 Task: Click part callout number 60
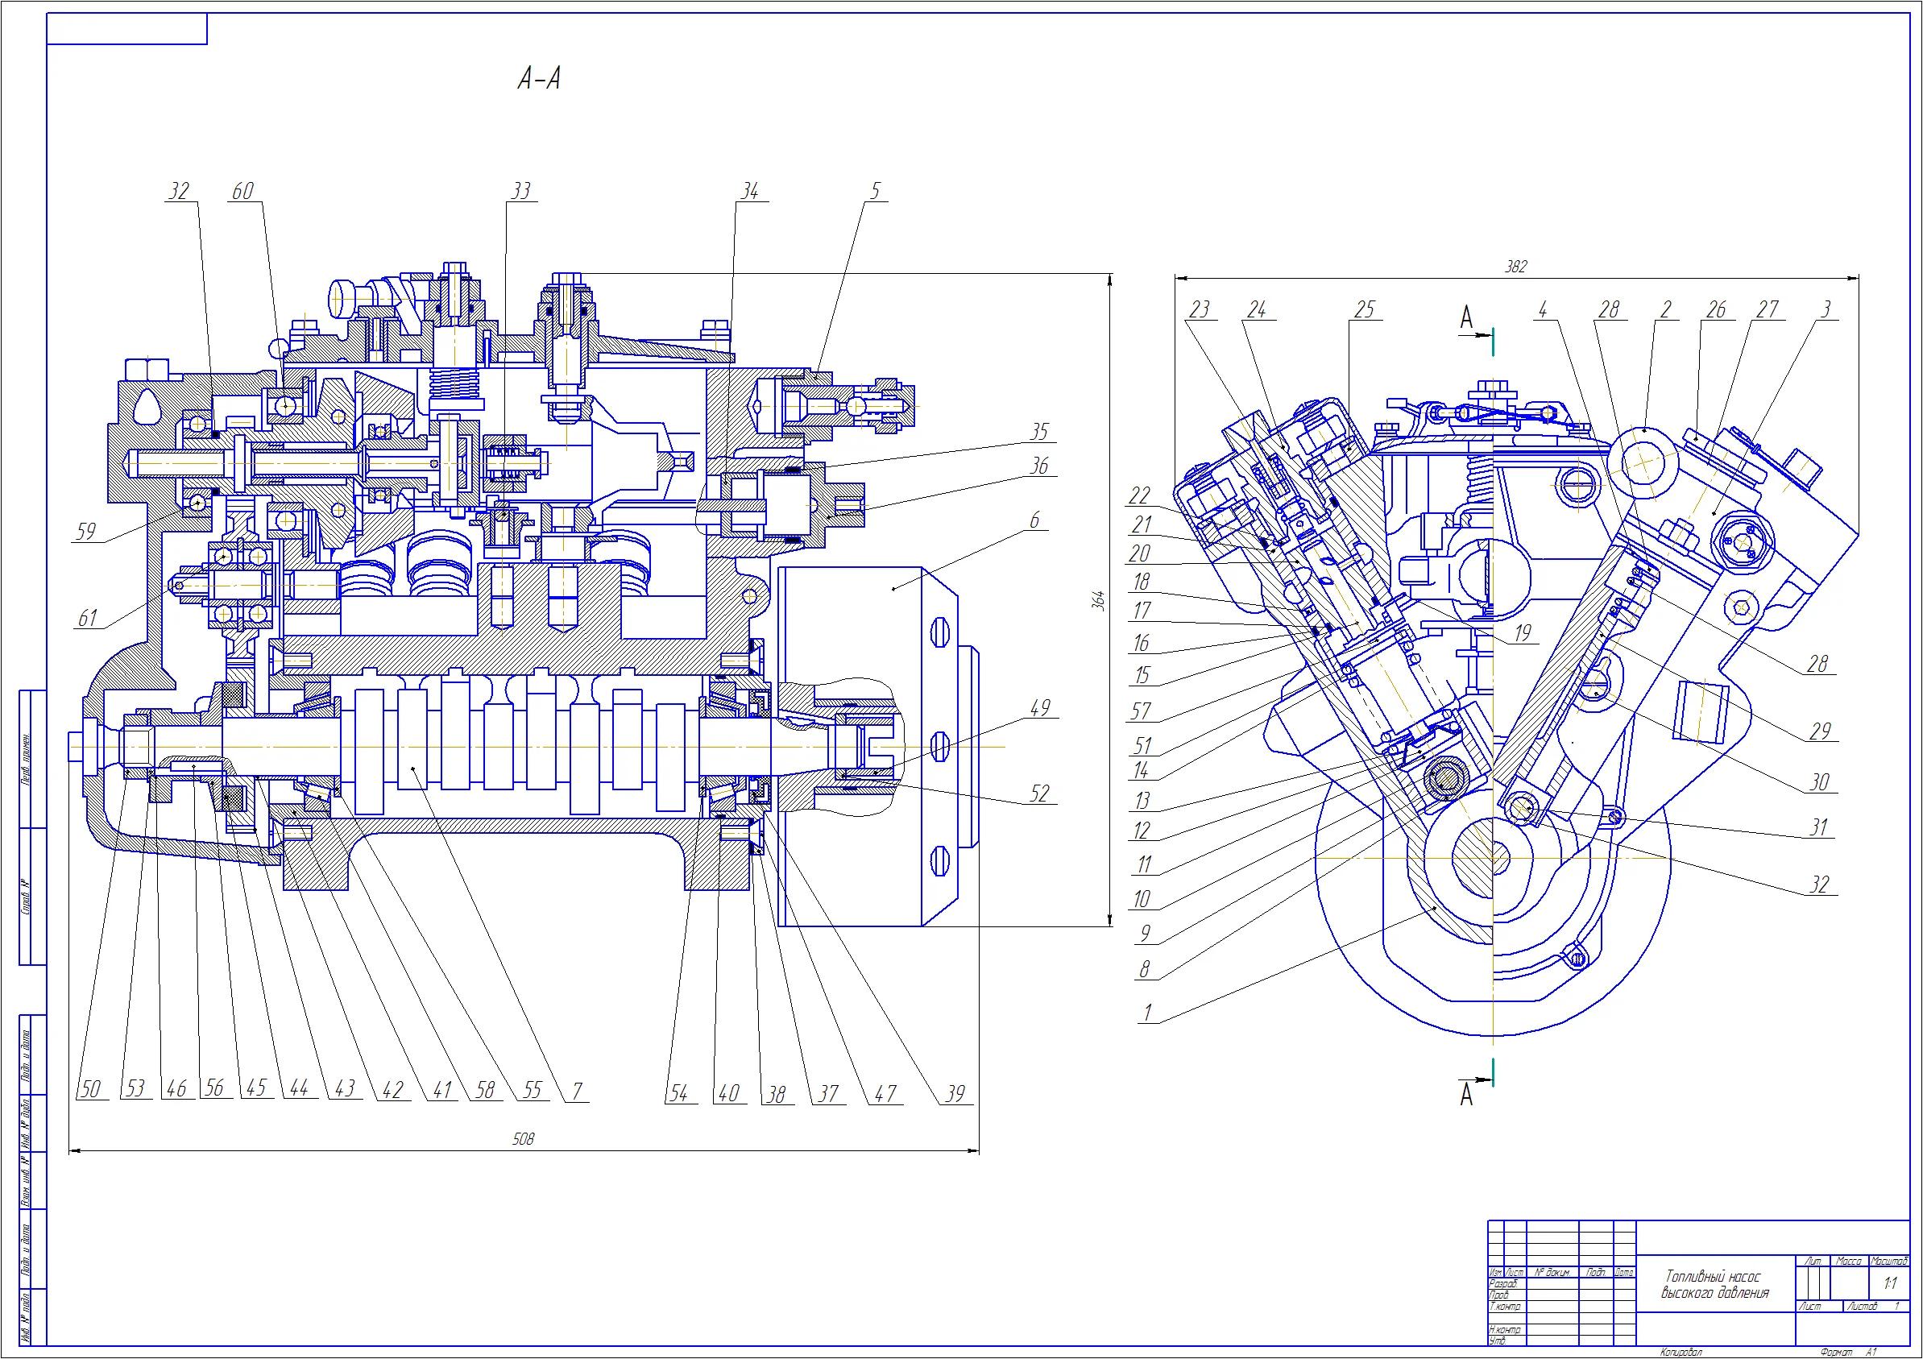coord(242,192)
